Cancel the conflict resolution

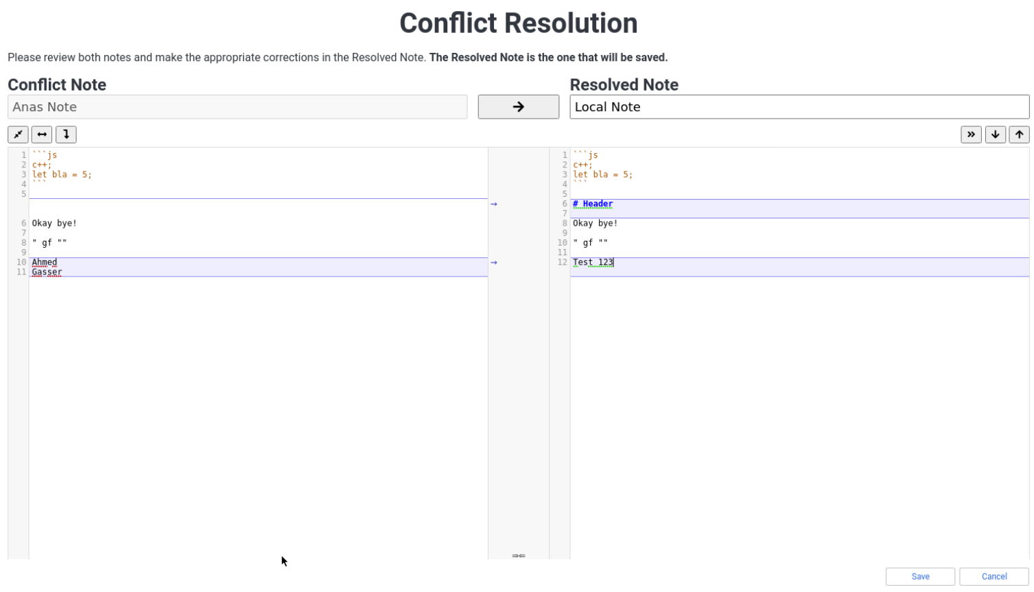pyautogui.click(x=994, y=576)
